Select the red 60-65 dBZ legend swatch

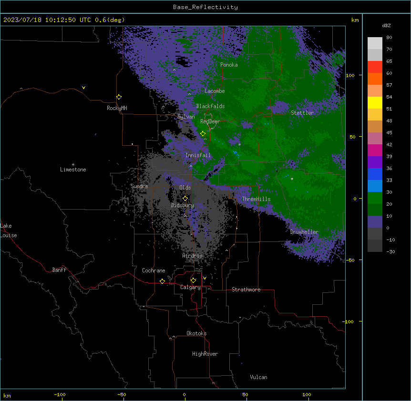(375, 67)
